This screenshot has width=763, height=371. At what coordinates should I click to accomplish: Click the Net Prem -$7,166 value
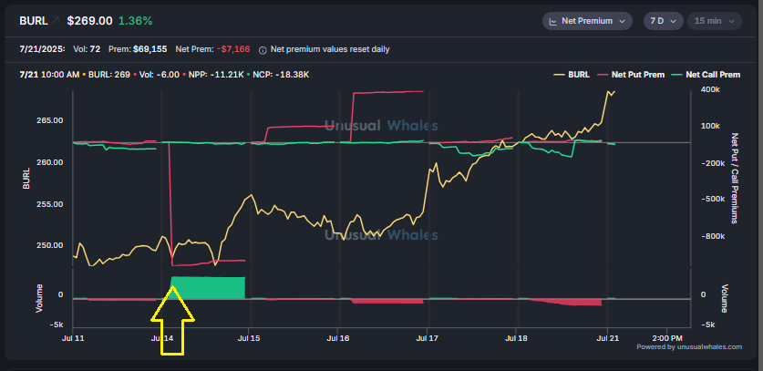point(233,49)
